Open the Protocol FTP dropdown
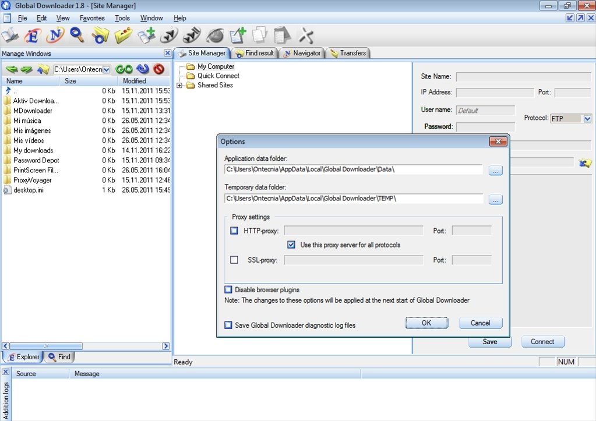The image size is (596, 421). coord(587,119)
